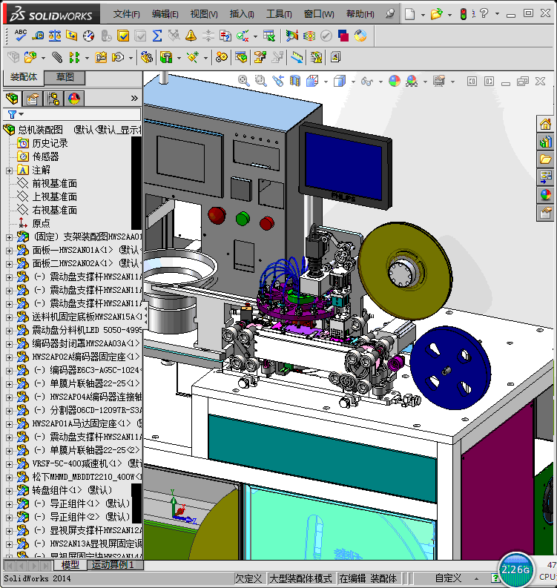Expand the 注解 annotations tree node
557x588 pixels.
(9, 171)
